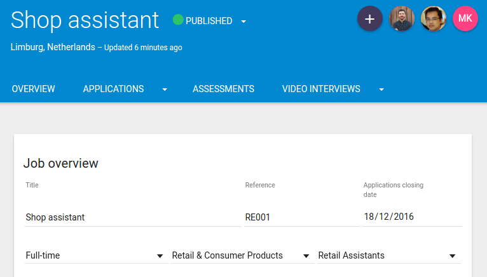Edit the job Title input field
This screenshot has width=487, height=277.
pos(132,217)
